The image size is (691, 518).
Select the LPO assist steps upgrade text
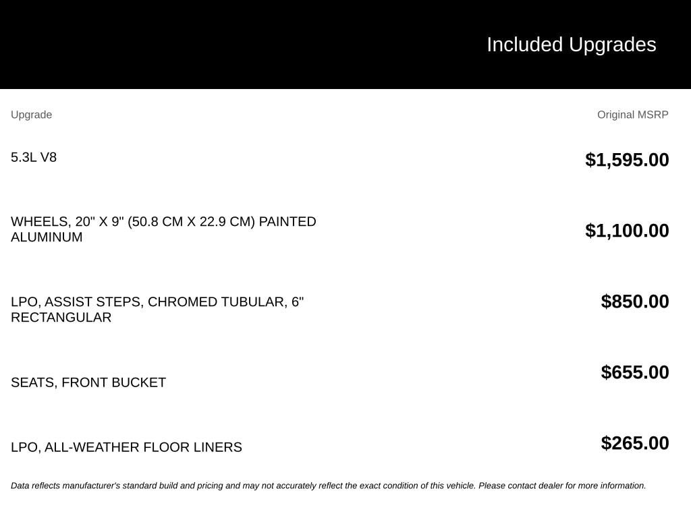click(157, 310)
